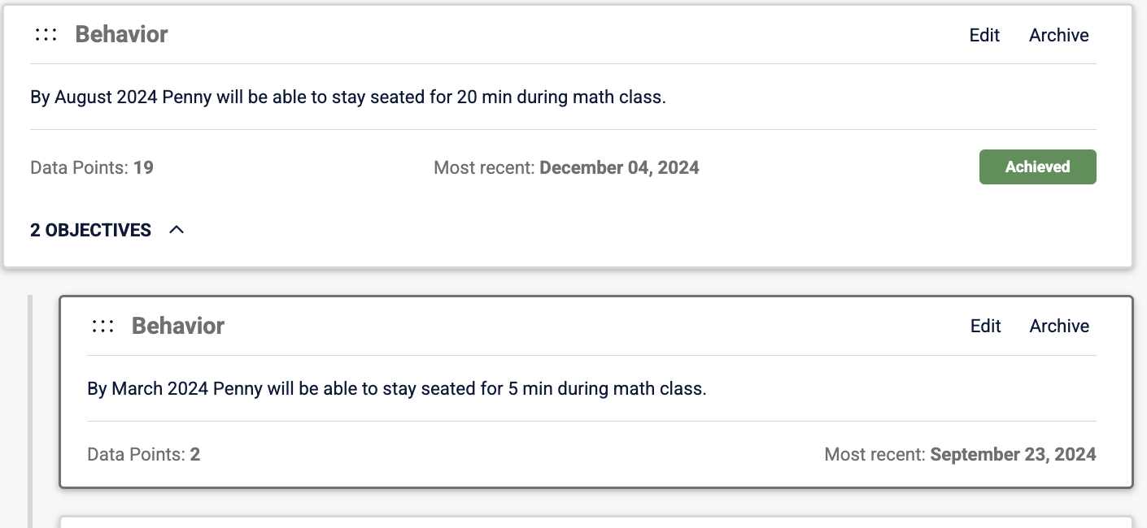Archive the 5 min math class objective

[1059, 326]
